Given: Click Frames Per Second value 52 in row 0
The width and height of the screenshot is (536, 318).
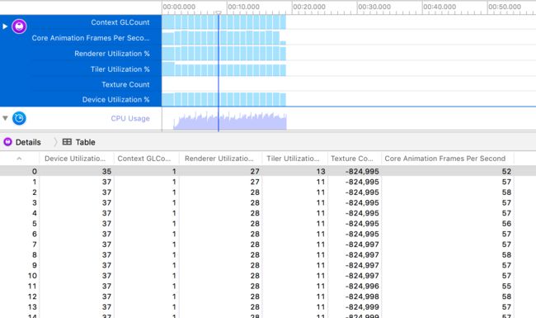Looking at the screenshot, I should 506,171.
